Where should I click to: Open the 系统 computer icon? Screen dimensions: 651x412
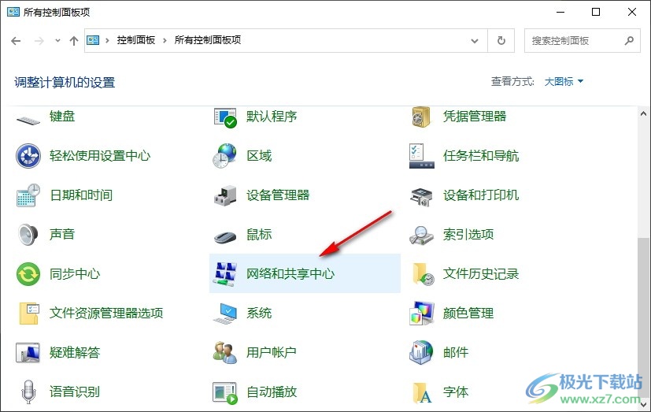tap(225, 314)
